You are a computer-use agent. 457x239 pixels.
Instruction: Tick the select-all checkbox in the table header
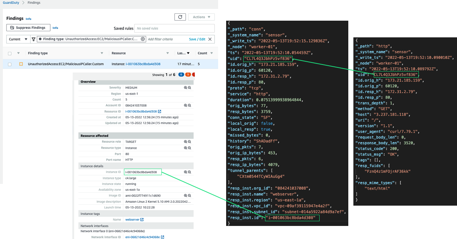pyautogui.click(x=10, y=53)
